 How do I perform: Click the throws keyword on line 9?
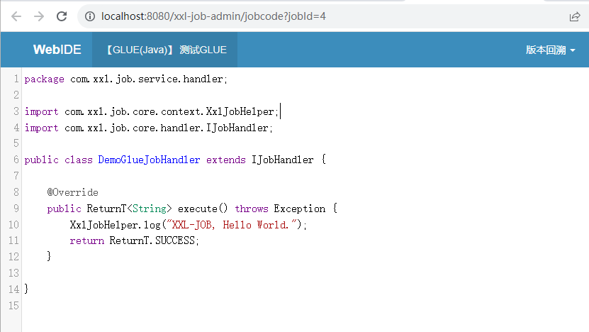[252, 209]
